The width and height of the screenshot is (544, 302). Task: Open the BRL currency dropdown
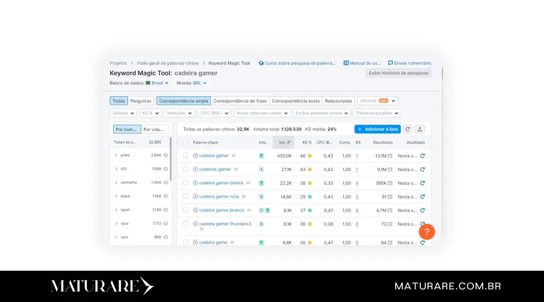pos(200,83)
